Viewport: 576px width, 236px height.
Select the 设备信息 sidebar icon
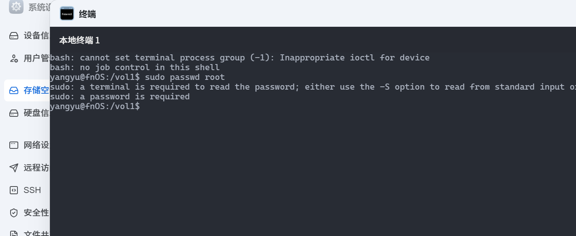click(13, 36)
